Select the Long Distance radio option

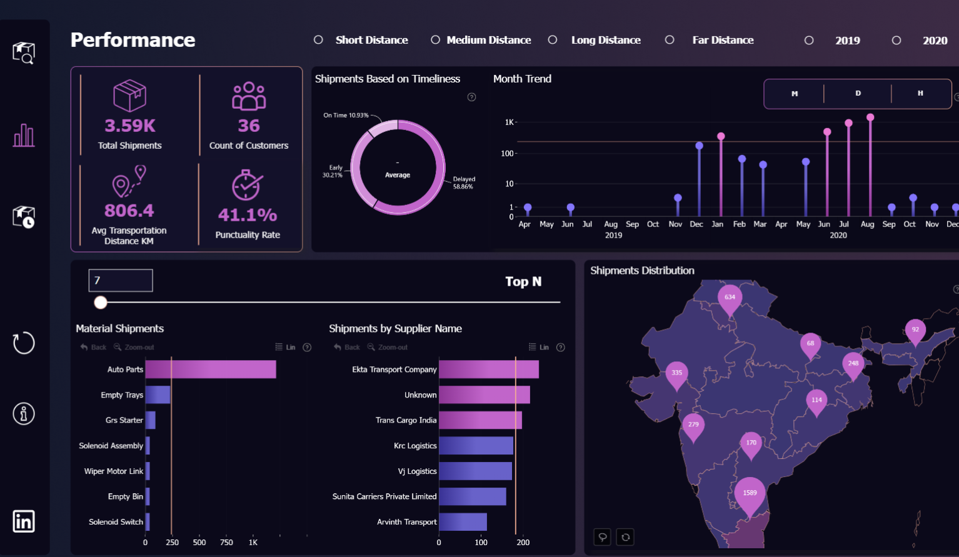(x=553, y=40)
